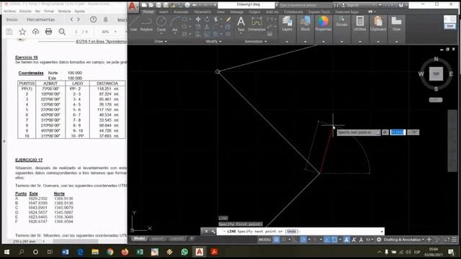The width and height of the screenshot is (461, 259).
Task: Open the Layers panel button
Action: pyautogui.click(x=287, y=24)
